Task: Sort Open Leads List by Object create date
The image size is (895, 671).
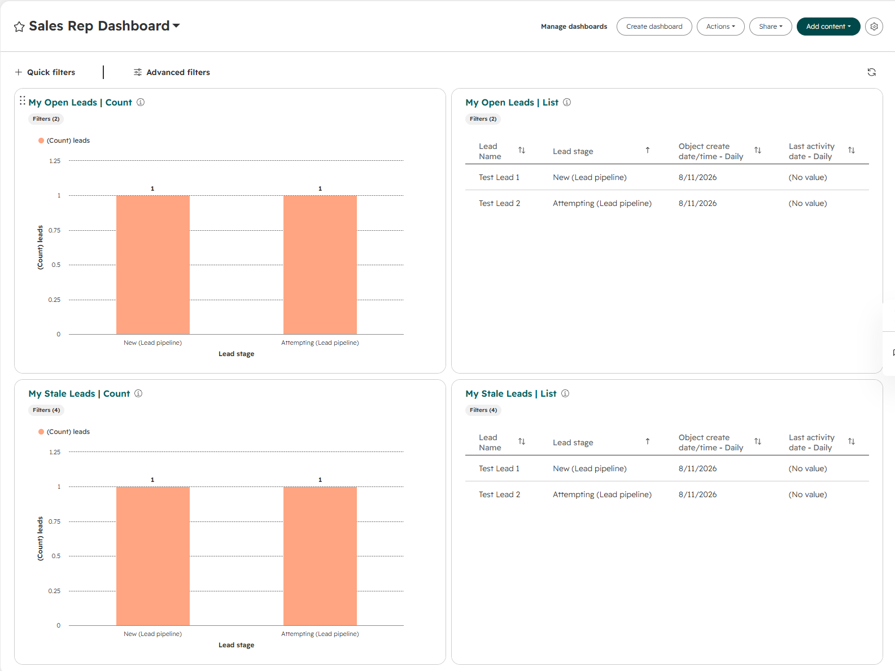Action: click(758, 150)
